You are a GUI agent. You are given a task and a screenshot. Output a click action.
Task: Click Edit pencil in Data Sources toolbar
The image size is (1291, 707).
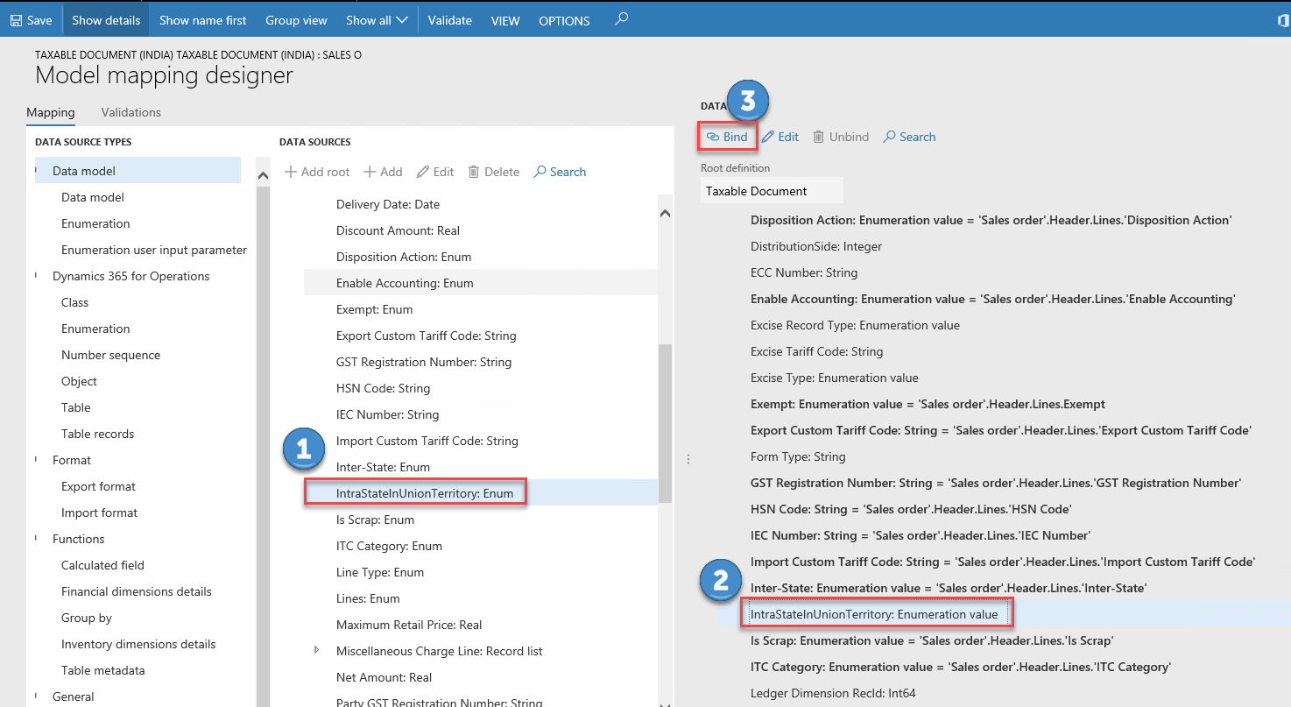pos(435,172)
